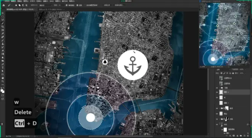
Task: Go to the Home screen
Action: click(4, 5)
